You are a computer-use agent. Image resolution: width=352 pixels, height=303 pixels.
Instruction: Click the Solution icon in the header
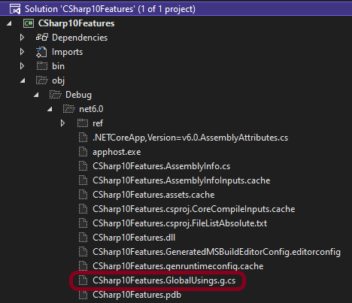[x=15, y=9]
